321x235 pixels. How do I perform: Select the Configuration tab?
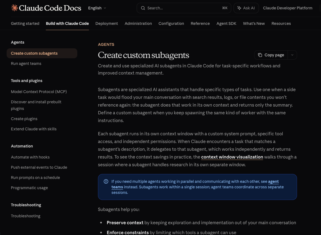coord(171,23)
